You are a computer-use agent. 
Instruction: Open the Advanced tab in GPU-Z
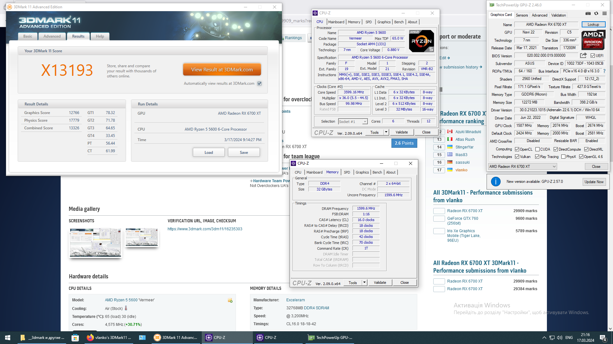[539, 15]
